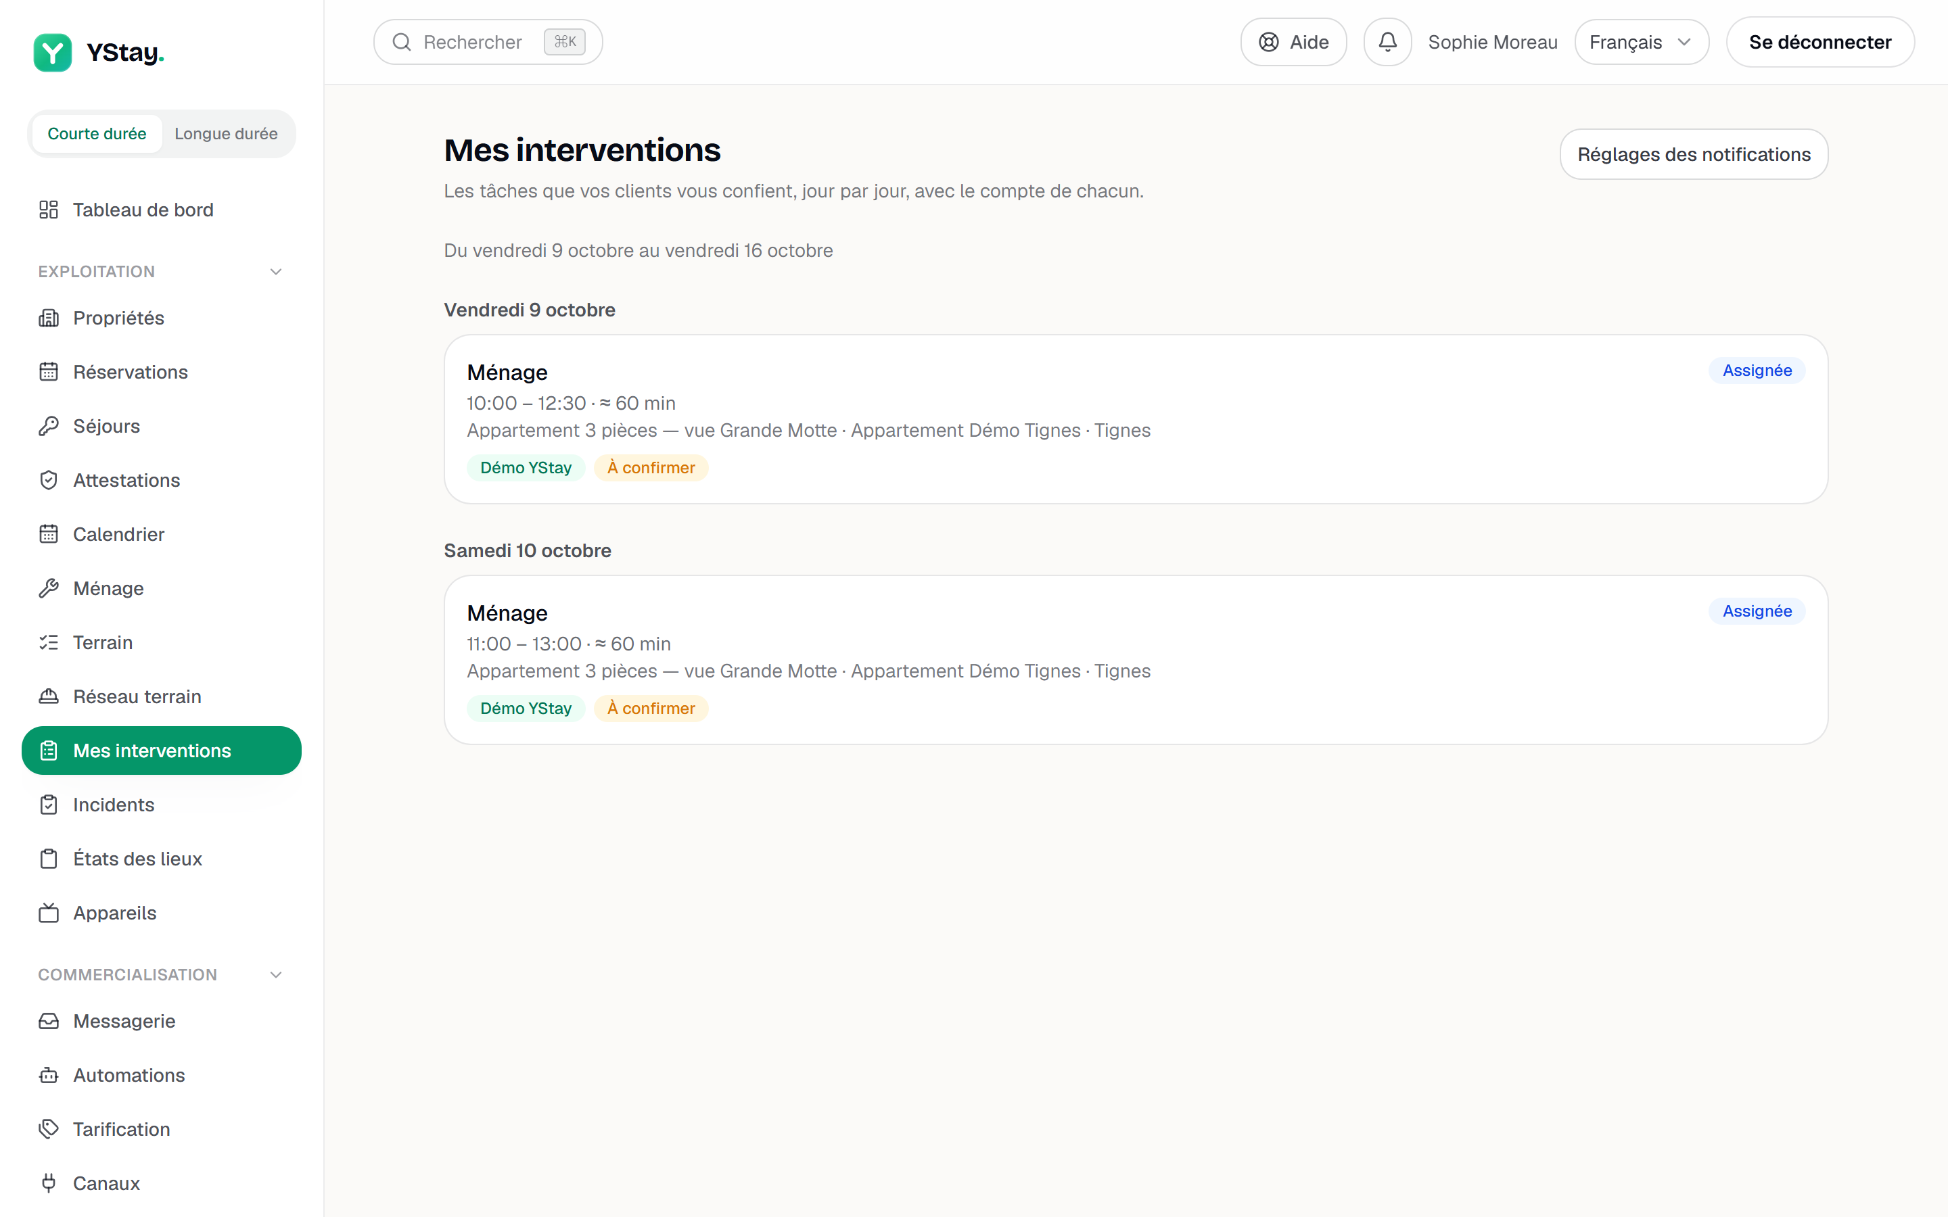The width and height of the screenshot is (1948, 1217).
Task: Click the YStay logo icon
Action: [52, 52]
